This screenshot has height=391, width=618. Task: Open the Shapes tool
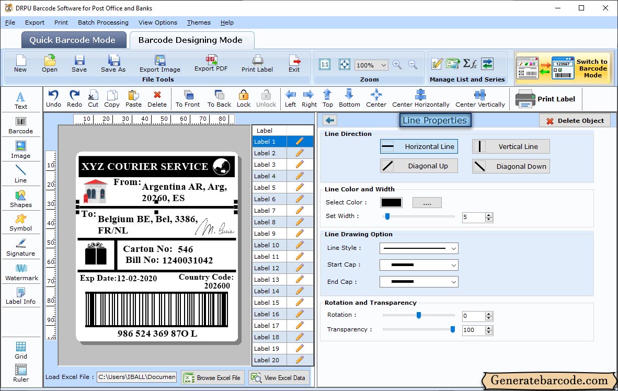click(x=20, y=199)
